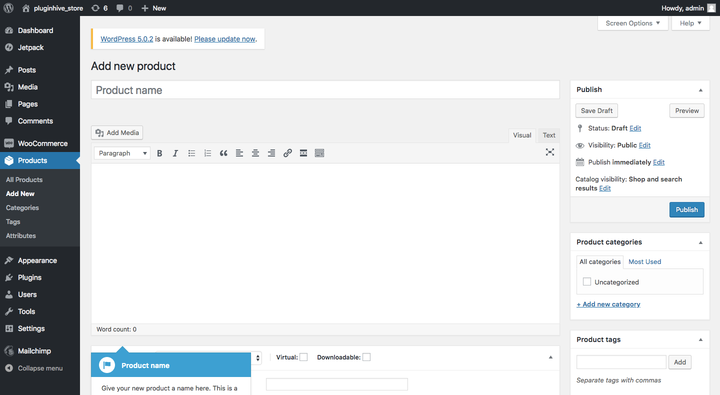
Task: Open the Mailchimp menu
Action: pyautogui.click(x=40, y=351)
